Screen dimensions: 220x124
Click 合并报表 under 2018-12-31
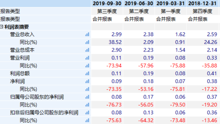tap(198, 19)
